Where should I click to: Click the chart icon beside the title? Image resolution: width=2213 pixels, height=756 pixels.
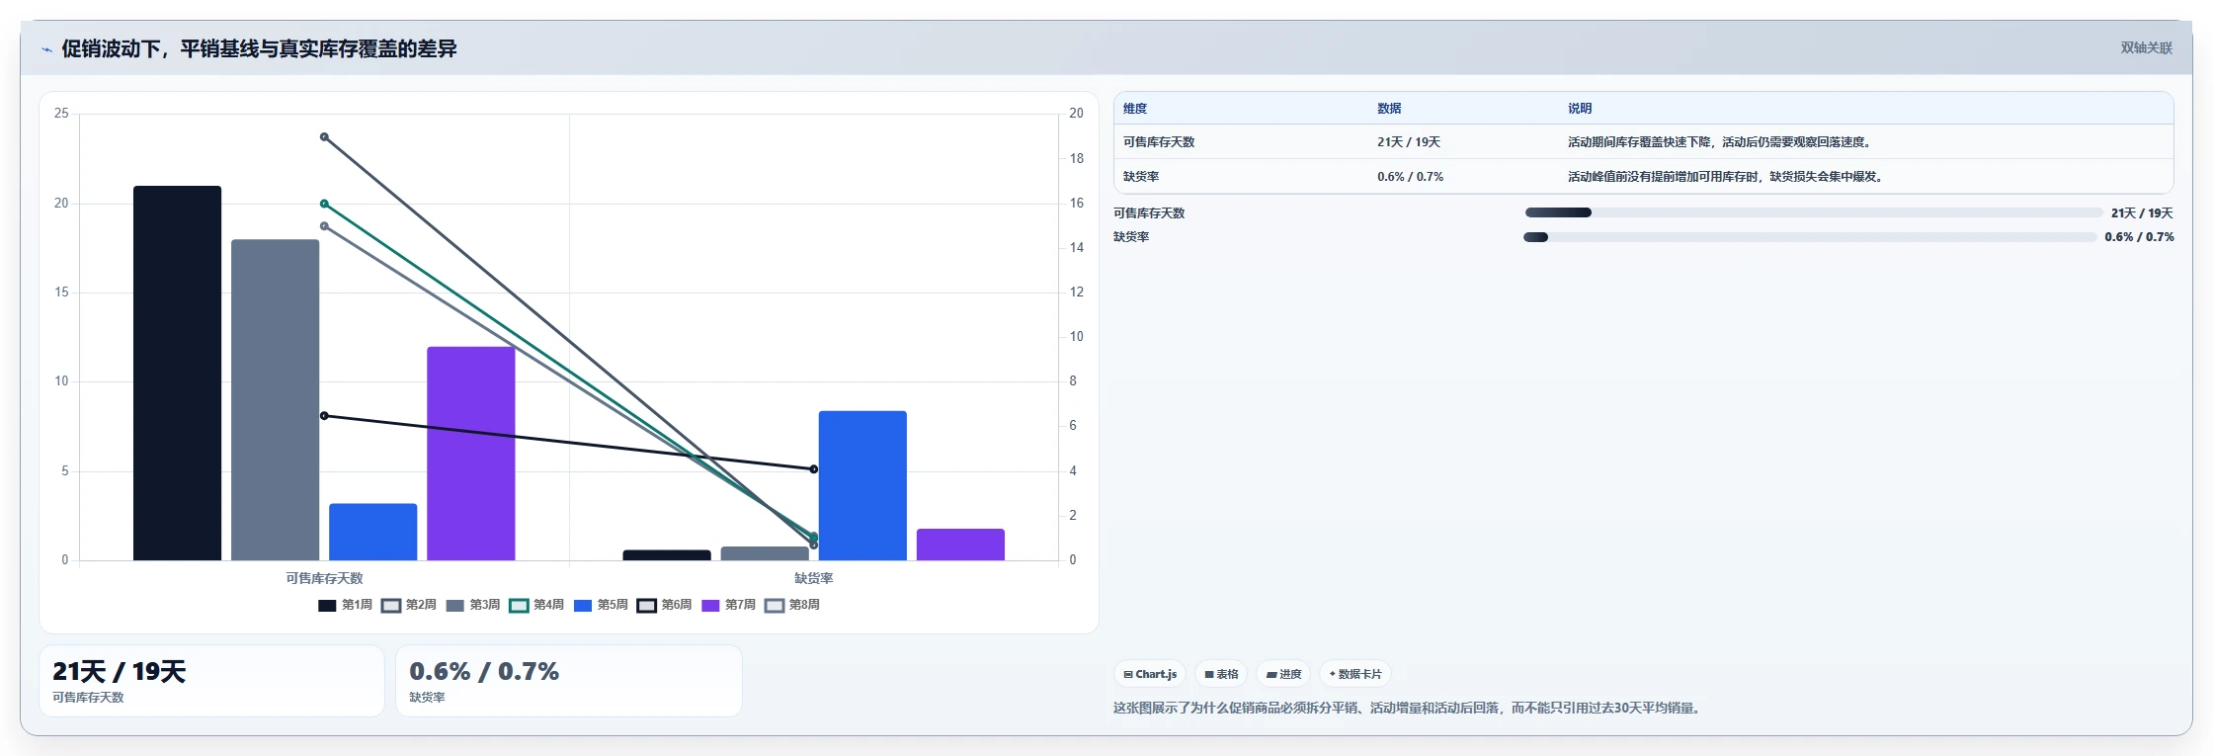click(x=46, y=49)
